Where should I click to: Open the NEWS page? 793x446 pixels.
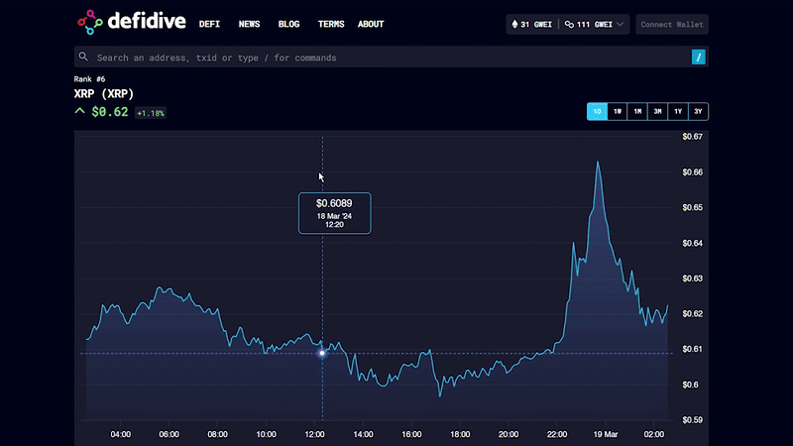pos(250,24)
